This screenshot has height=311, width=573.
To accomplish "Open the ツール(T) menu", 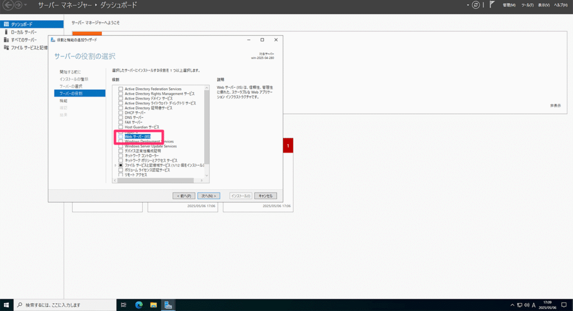I will (527, 5).
